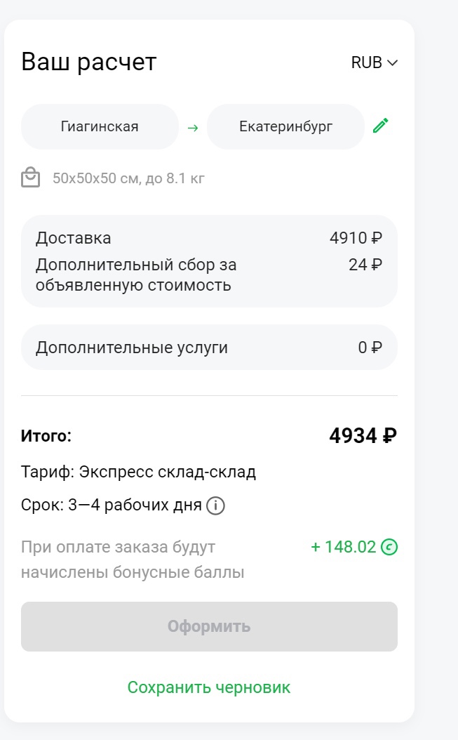
Task: Open the RUB currency dropdown
Action: [x=374, y=62]
